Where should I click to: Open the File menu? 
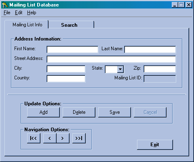coord(7,13)
